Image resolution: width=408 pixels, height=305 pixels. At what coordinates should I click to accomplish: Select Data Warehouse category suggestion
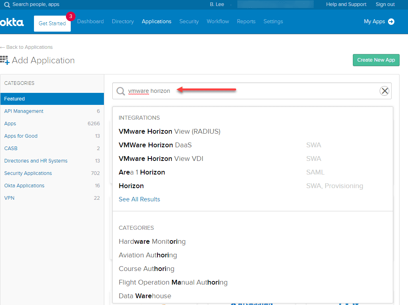[145, 296]
